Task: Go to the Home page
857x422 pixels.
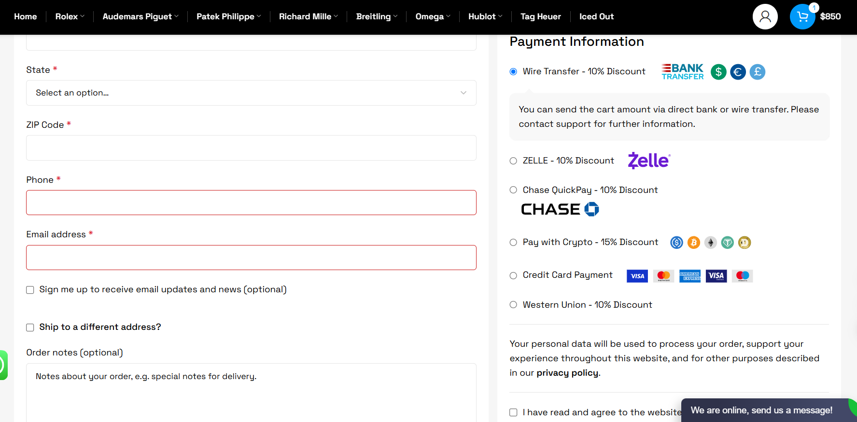Action: 26,16
